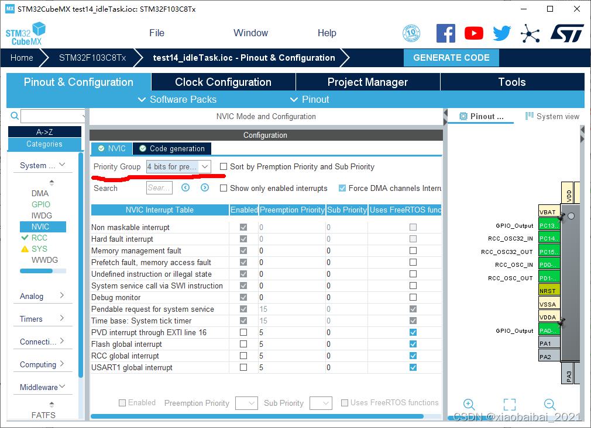Screen dimensions: 591x428
Task: Click the NVIC search input field
Action: [x=159, y=187]
